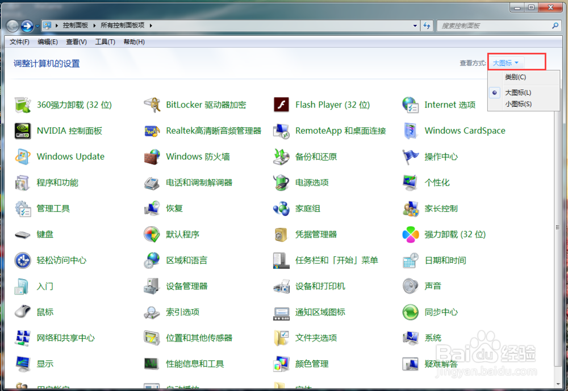Click the vertical scrollbar thumb
This screenshot has width=568, height=391.
[x=558, y=227]
